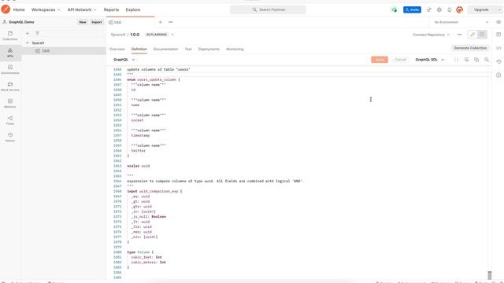Open the Upgrade dropdown arrow
The width and height of the screenshot is (504, 283).
(499, 9)
